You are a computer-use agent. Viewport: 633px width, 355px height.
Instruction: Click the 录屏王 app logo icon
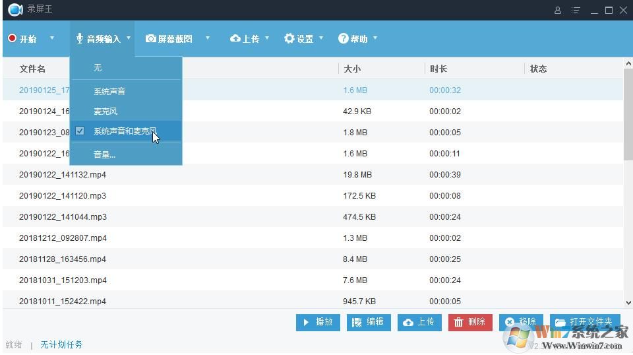point(15,9)
